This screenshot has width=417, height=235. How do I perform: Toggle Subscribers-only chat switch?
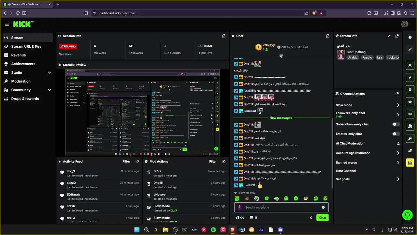click(x=396, y=124)
